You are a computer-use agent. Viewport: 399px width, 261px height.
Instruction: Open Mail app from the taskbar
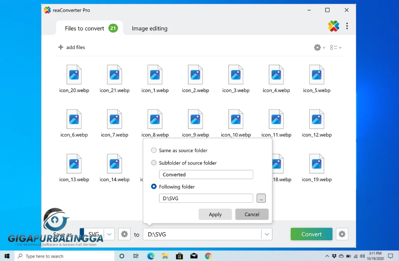pyautogui.click(x=194, y=256)
